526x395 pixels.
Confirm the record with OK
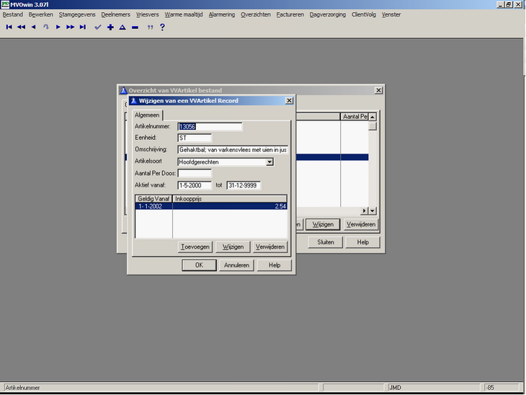[x=199, y=265]
